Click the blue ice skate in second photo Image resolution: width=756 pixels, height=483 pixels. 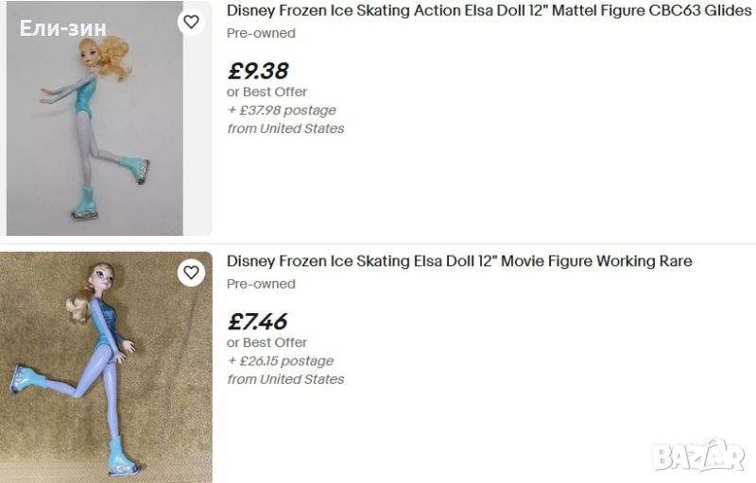(x=123, y=458)
